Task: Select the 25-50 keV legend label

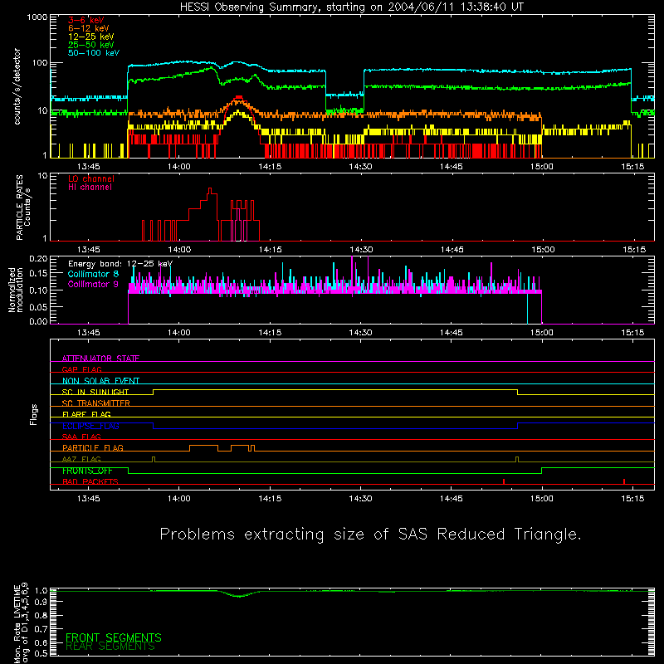Action: (x=91, y=45)
